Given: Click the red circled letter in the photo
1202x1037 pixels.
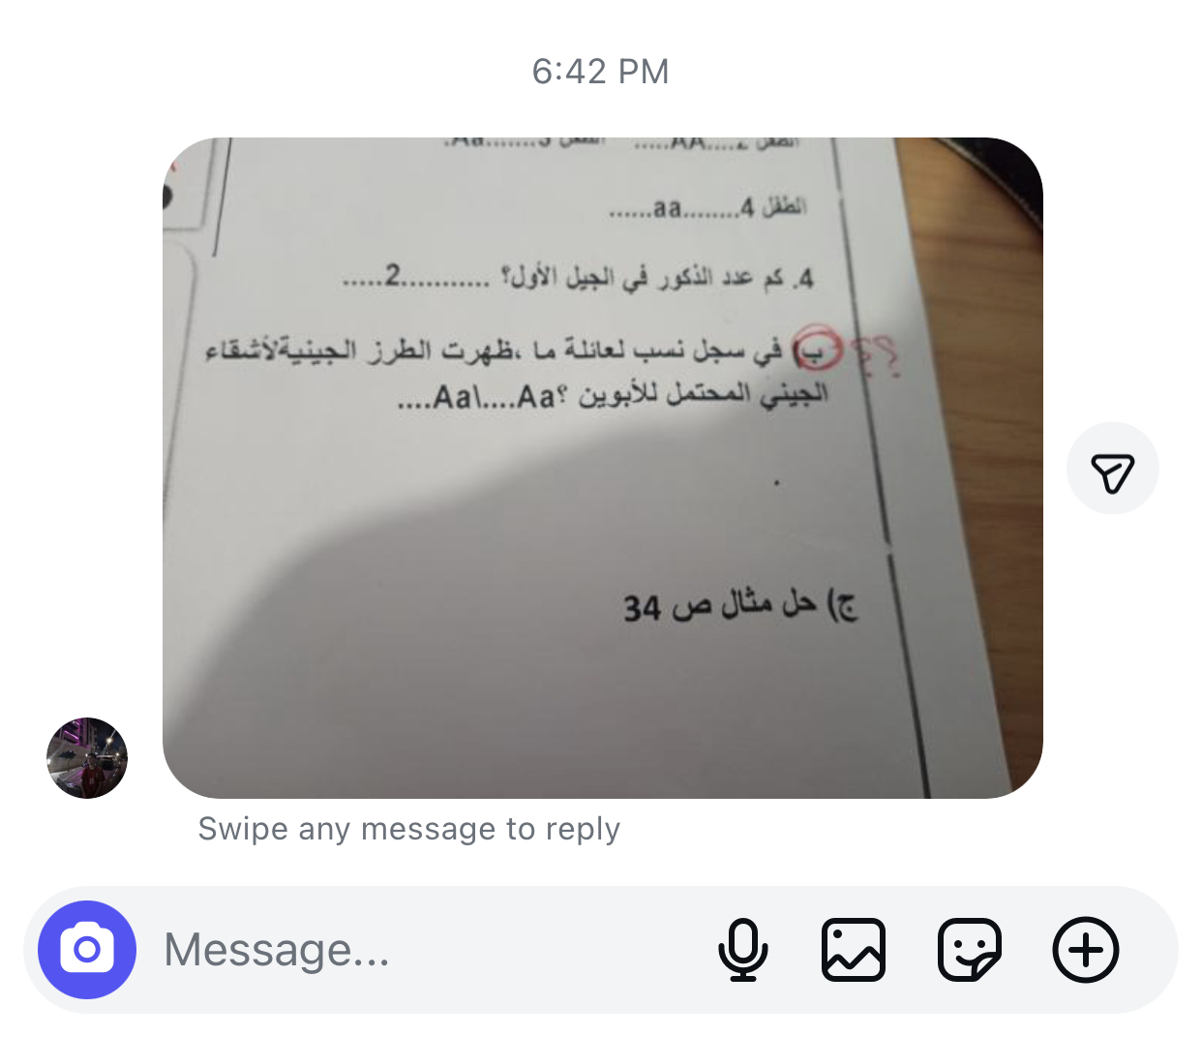Looking at the screenshot, I should pos(818,350).
